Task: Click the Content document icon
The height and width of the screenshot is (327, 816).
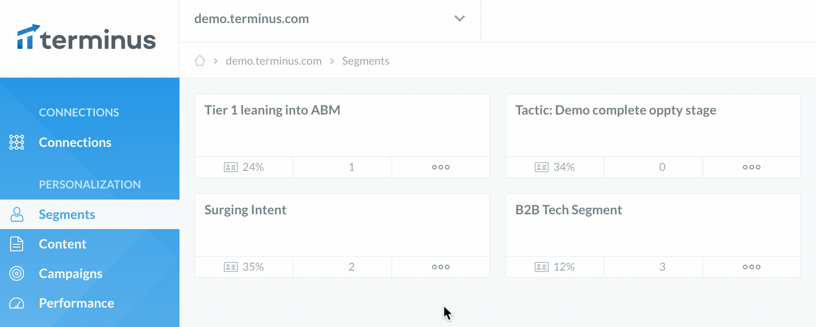Action: click(17, 244)
